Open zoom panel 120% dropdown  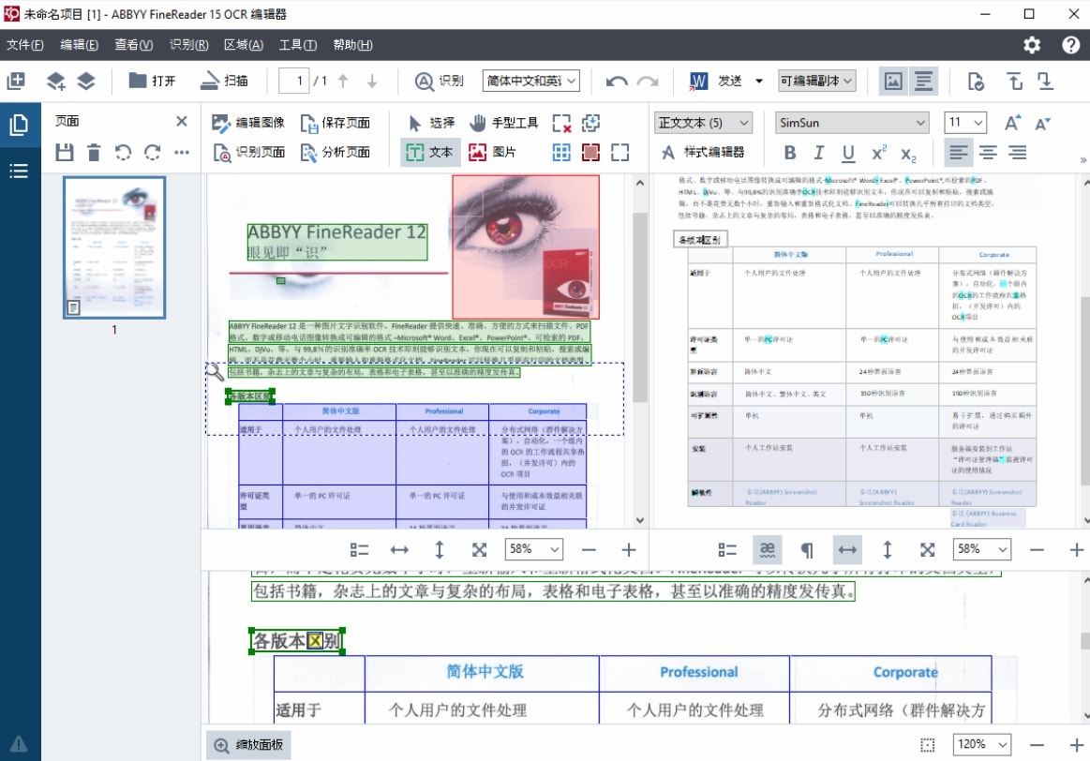click(981, 744)
